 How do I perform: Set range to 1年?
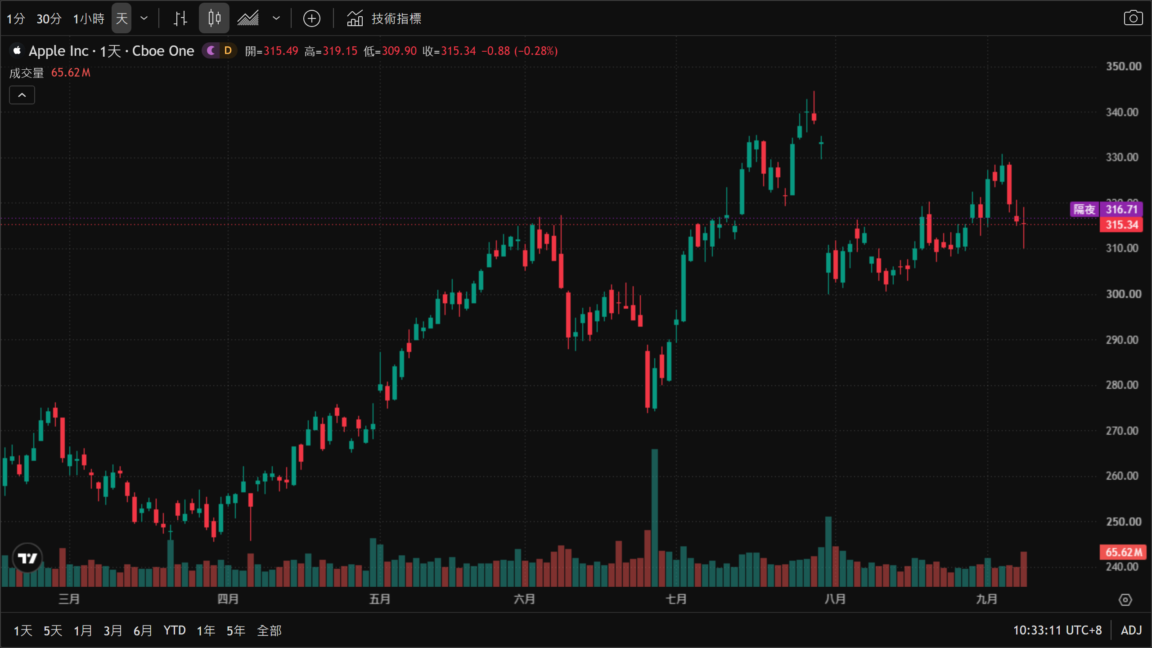(206, 630)
